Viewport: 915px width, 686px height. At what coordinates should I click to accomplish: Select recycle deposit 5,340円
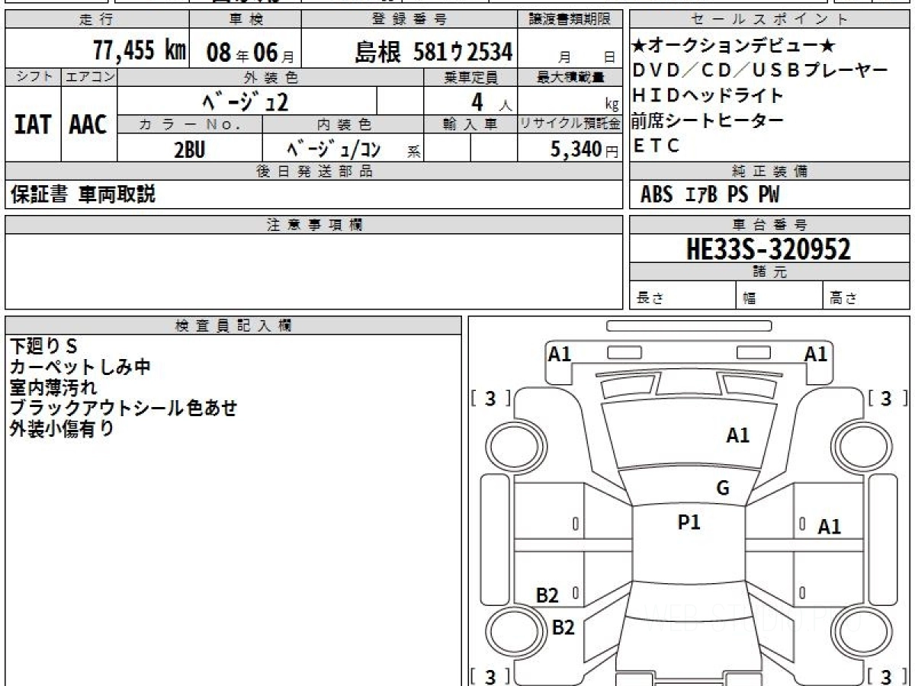tap(584, 149)
